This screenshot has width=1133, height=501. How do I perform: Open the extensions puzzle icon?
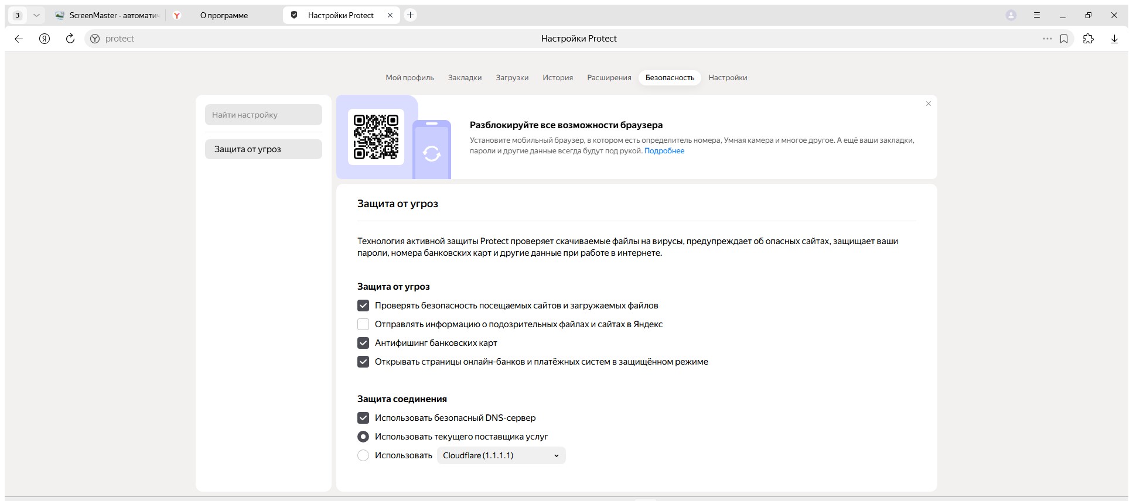tap(1088, 39)
